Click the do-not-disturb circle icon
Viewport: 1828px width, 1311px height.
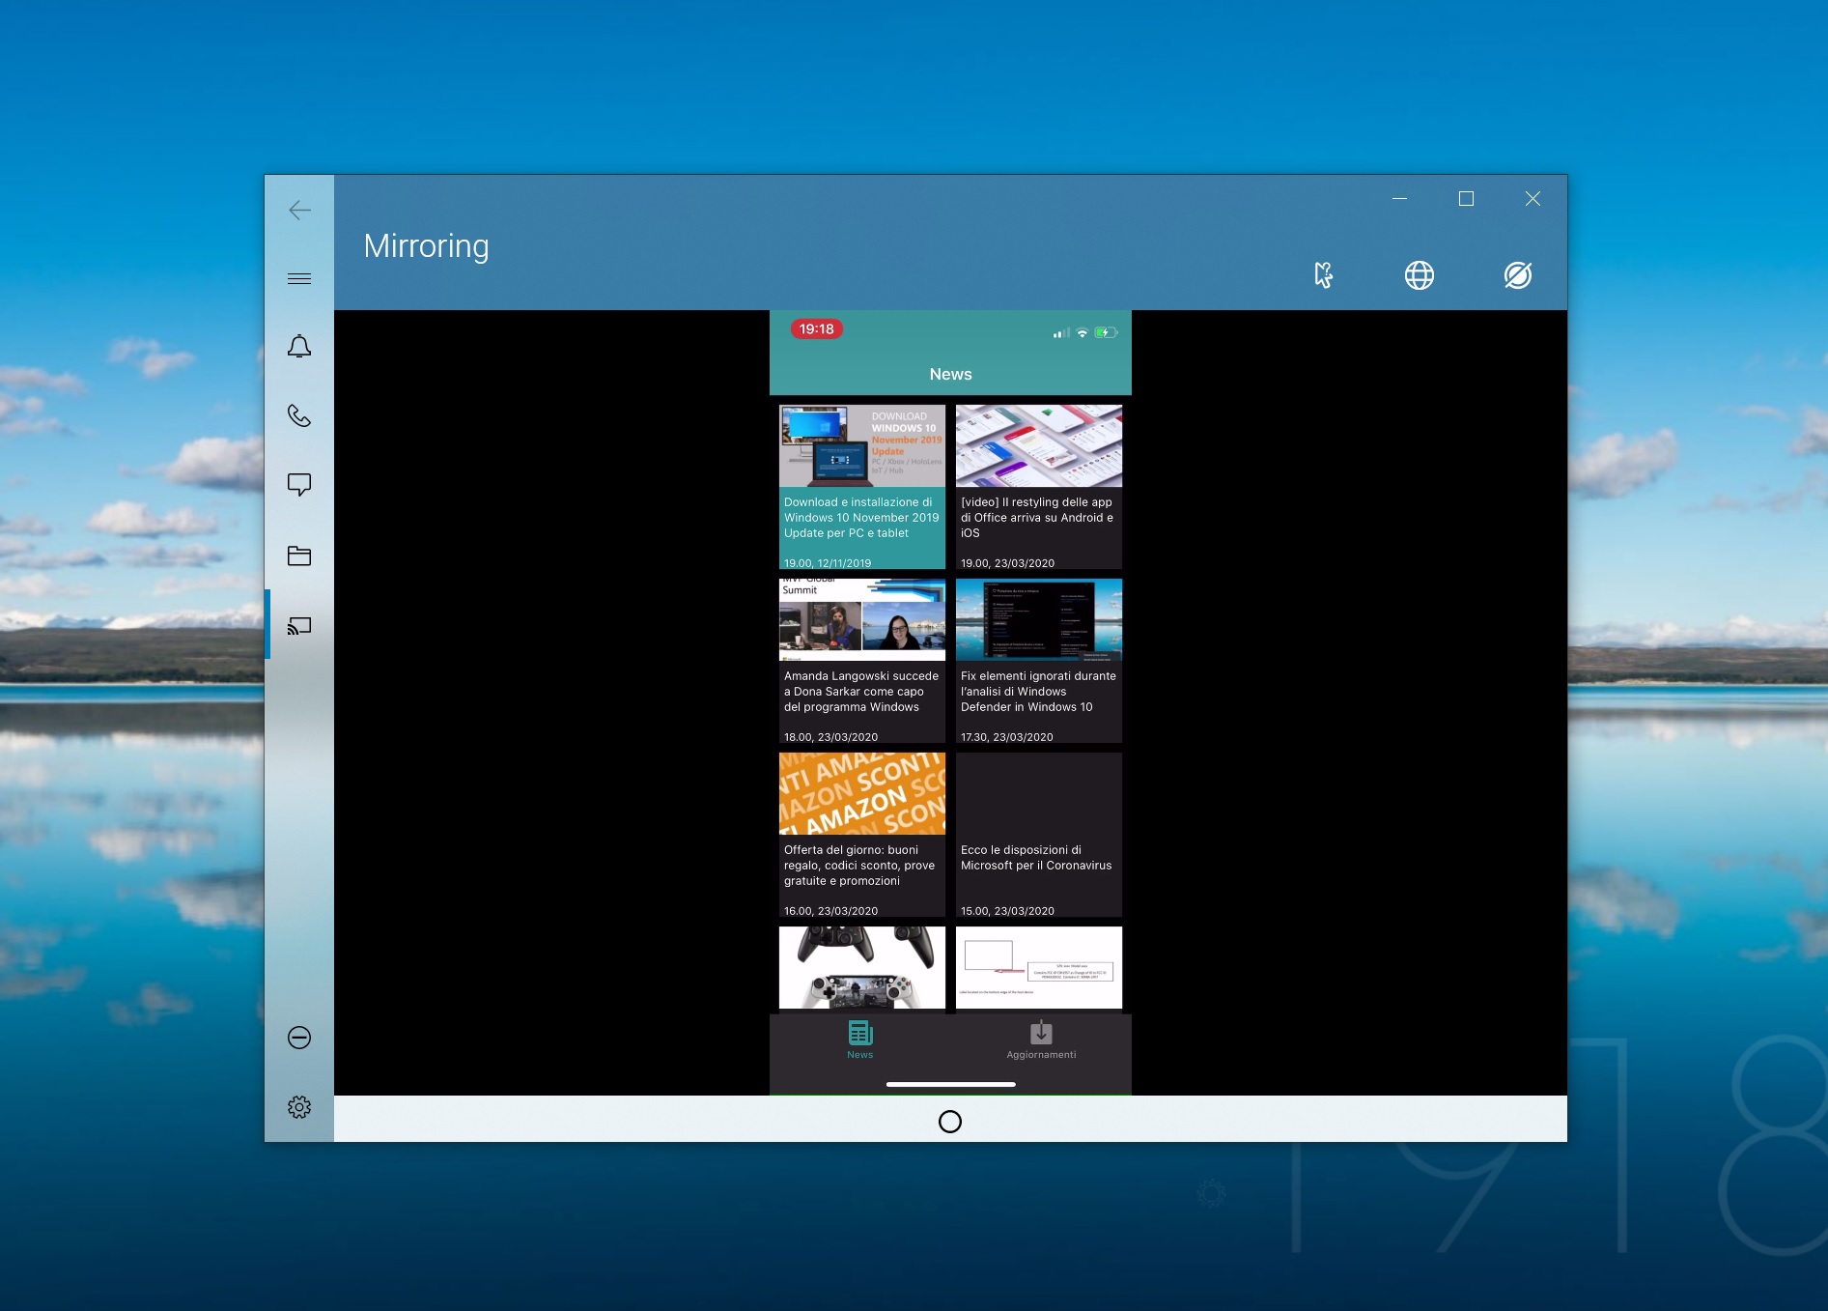coord(299,1038)
